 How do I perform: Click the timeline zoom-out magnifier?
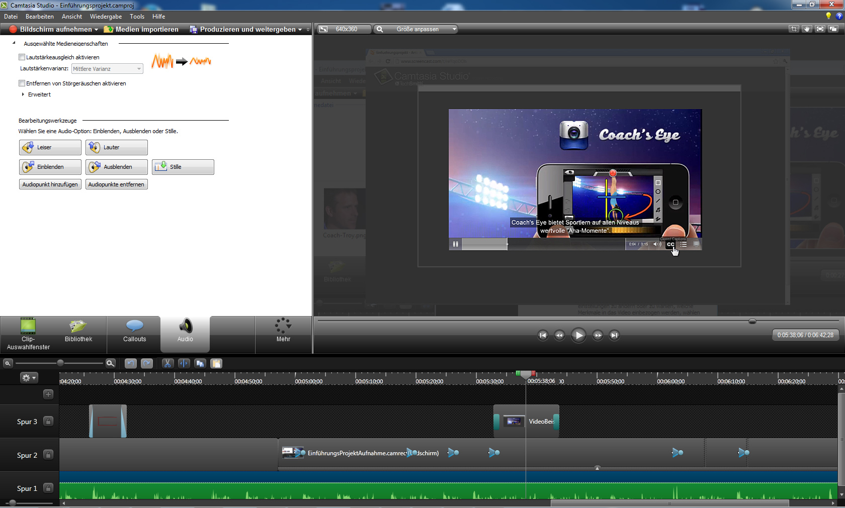click(8, 363)
